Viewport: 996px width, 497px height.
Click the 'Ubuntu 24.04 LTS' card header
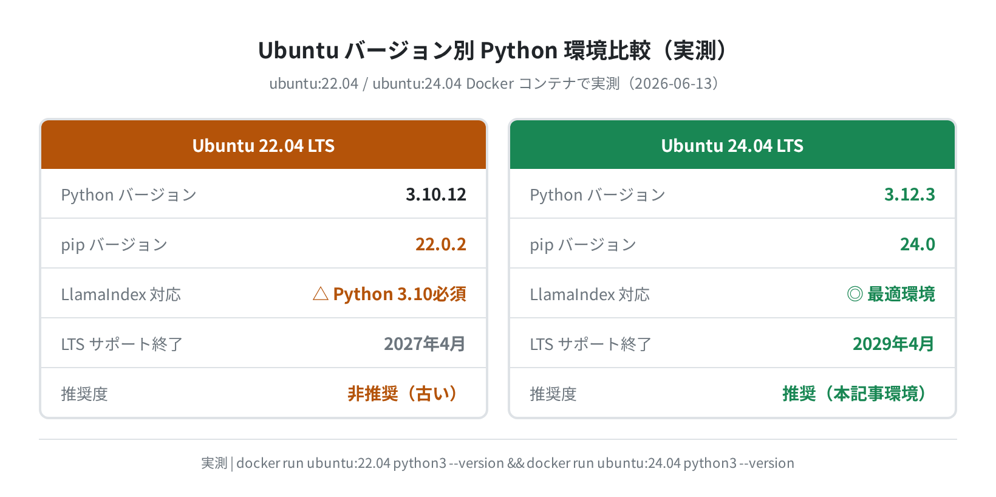click(x=732, y=145)
